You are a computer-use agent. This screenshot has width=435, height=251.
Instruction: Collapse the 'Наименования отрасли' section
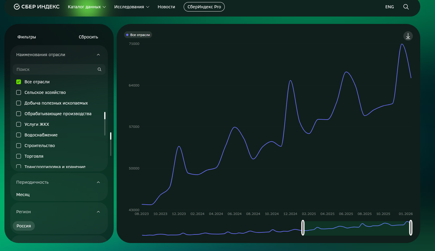(x=98, y=55)
